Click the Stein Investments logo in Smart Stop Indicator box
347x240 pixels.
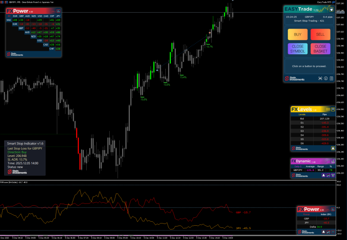17,172
